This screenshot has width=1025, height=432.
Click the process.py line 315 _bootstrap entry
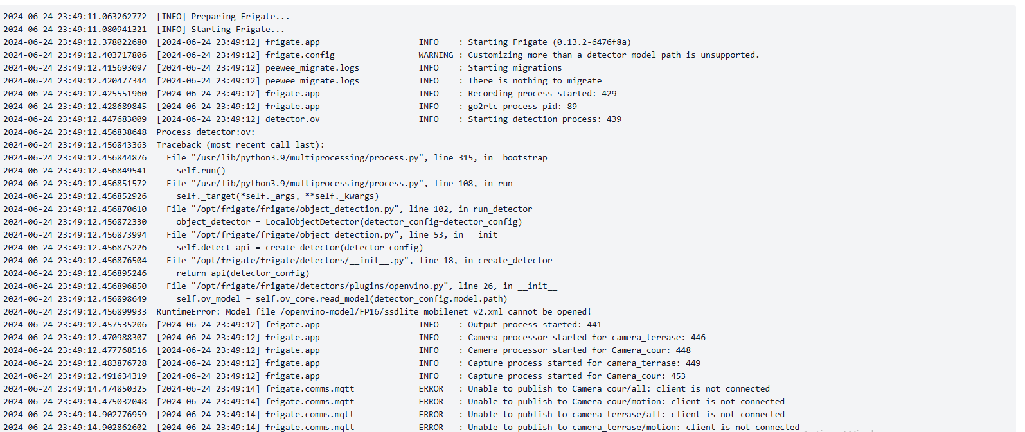coord(357,158)
